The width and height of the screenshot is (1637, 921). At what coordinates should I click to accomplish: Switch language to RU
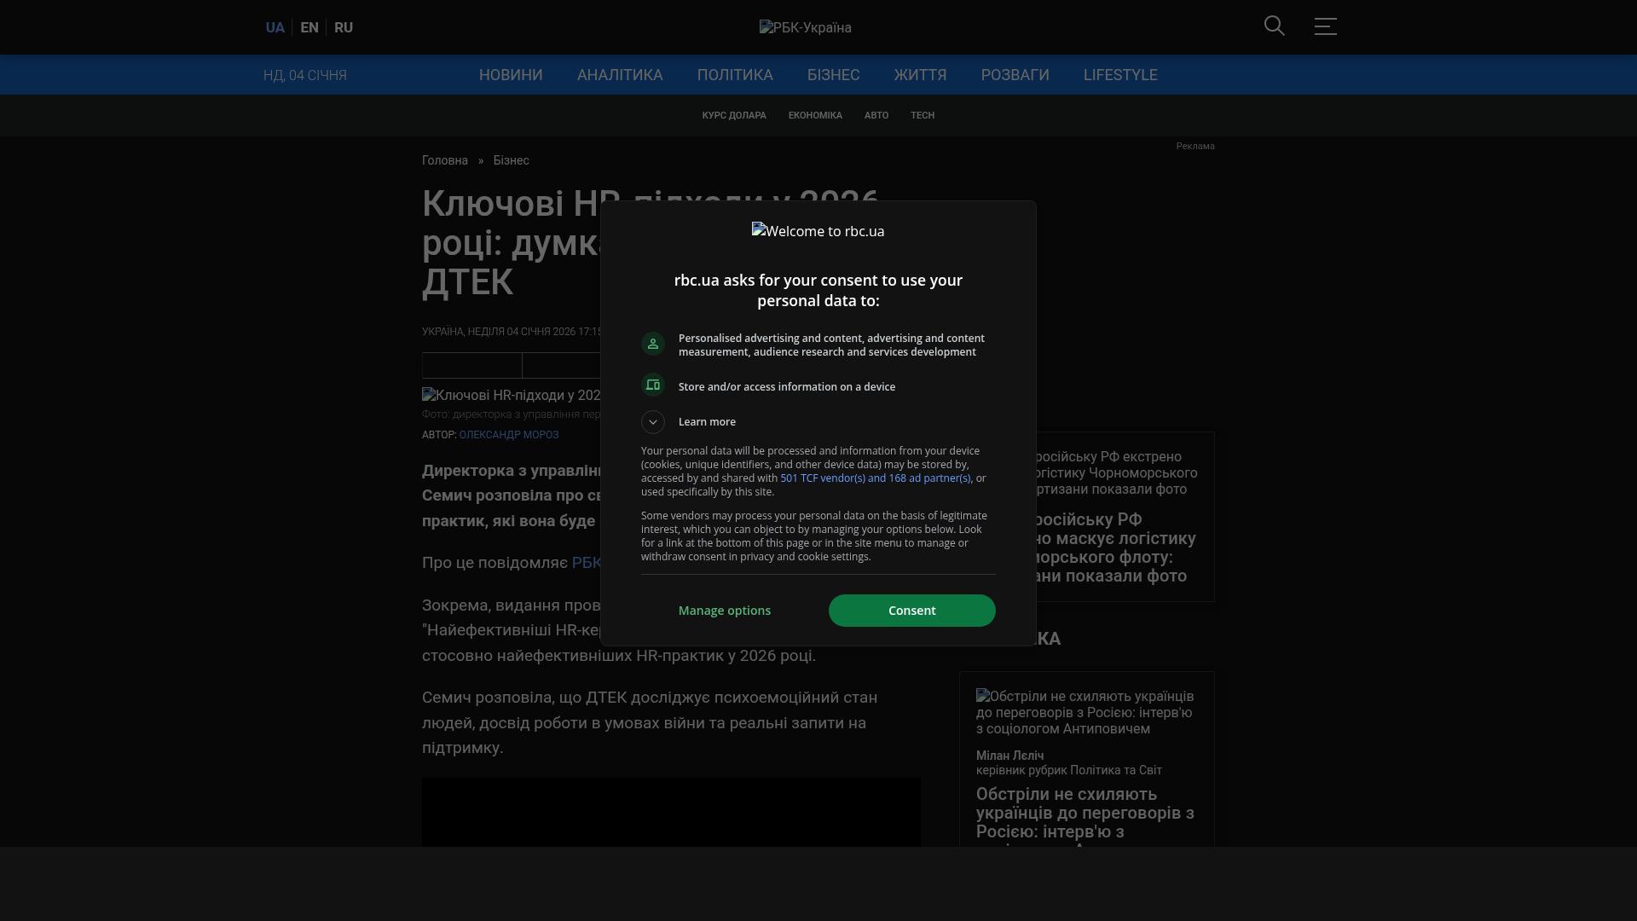coord(344,27)
